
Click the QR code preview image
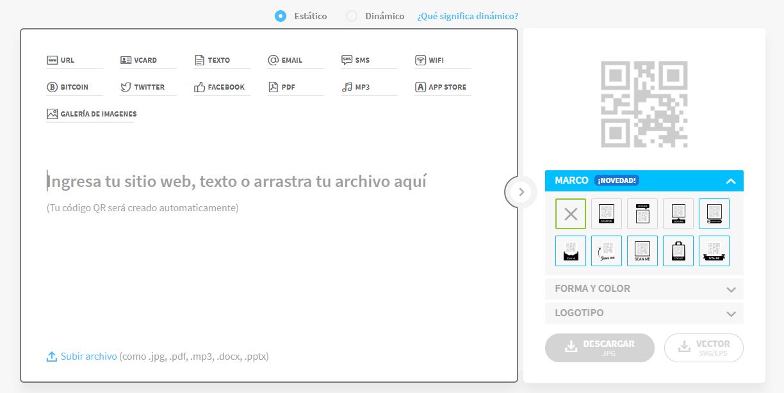[x=644, y=104]
